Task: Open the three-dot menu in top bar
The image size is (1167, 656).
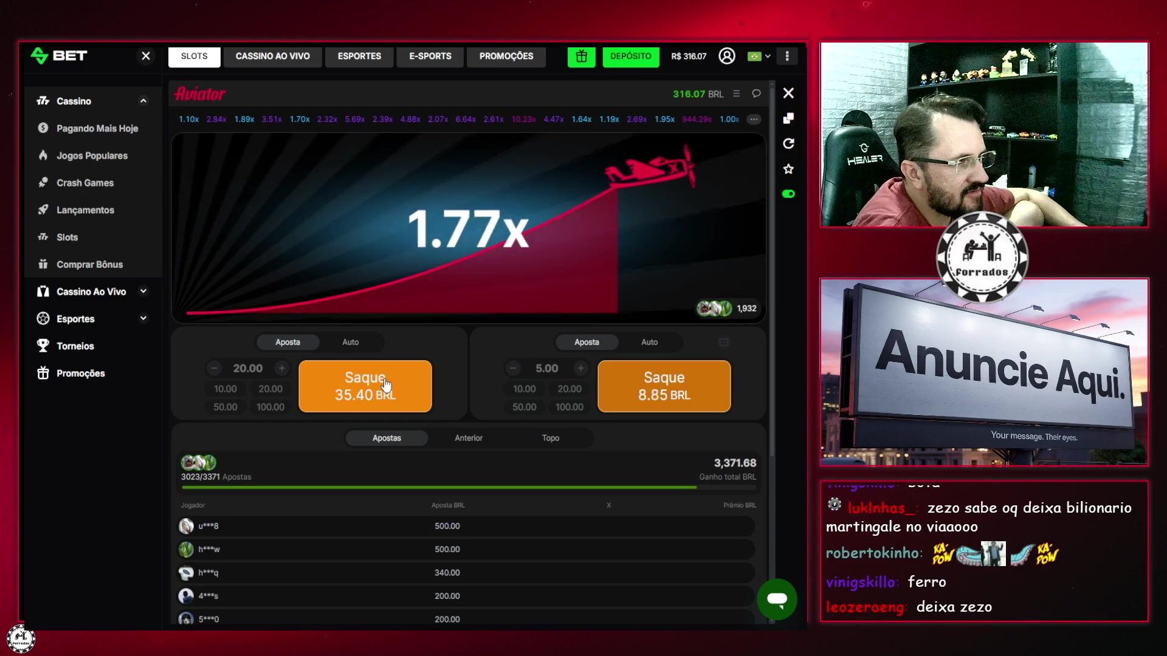Action: [x=787, y=56]
